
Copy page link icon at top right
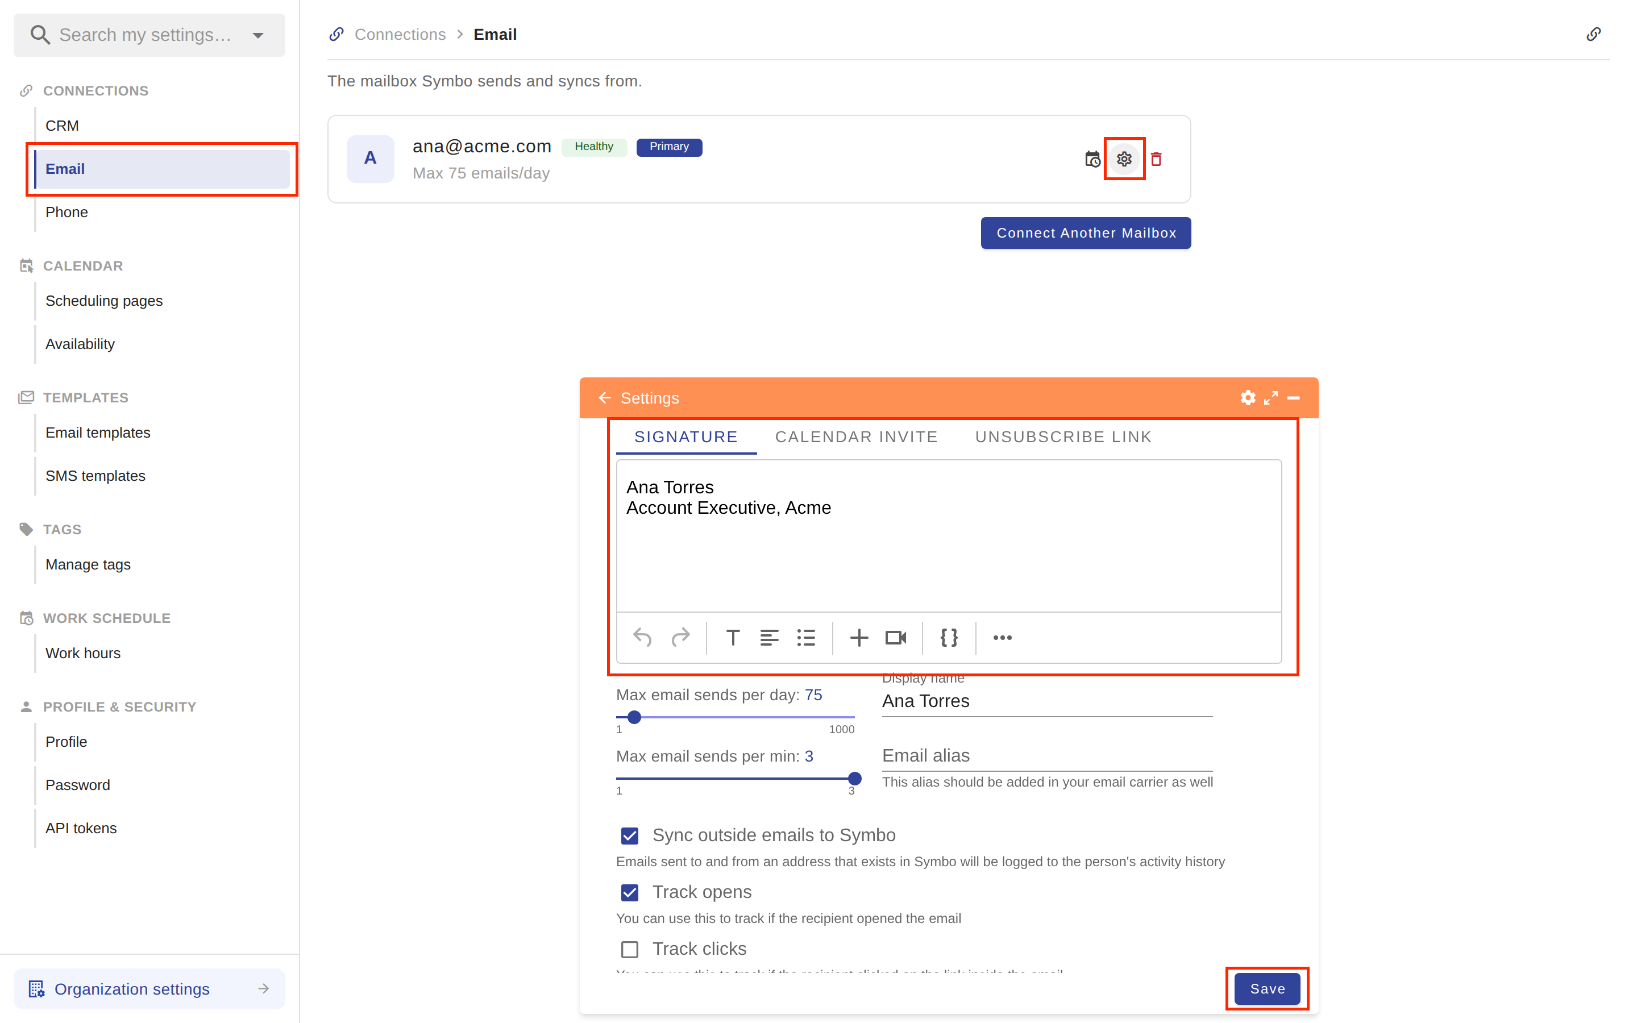point(1593,35)
